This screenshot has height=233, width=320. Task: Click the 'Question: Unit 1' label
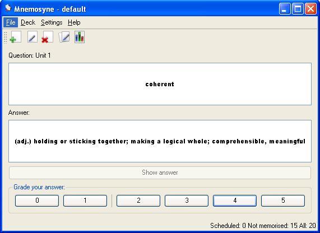coord(30,55)
